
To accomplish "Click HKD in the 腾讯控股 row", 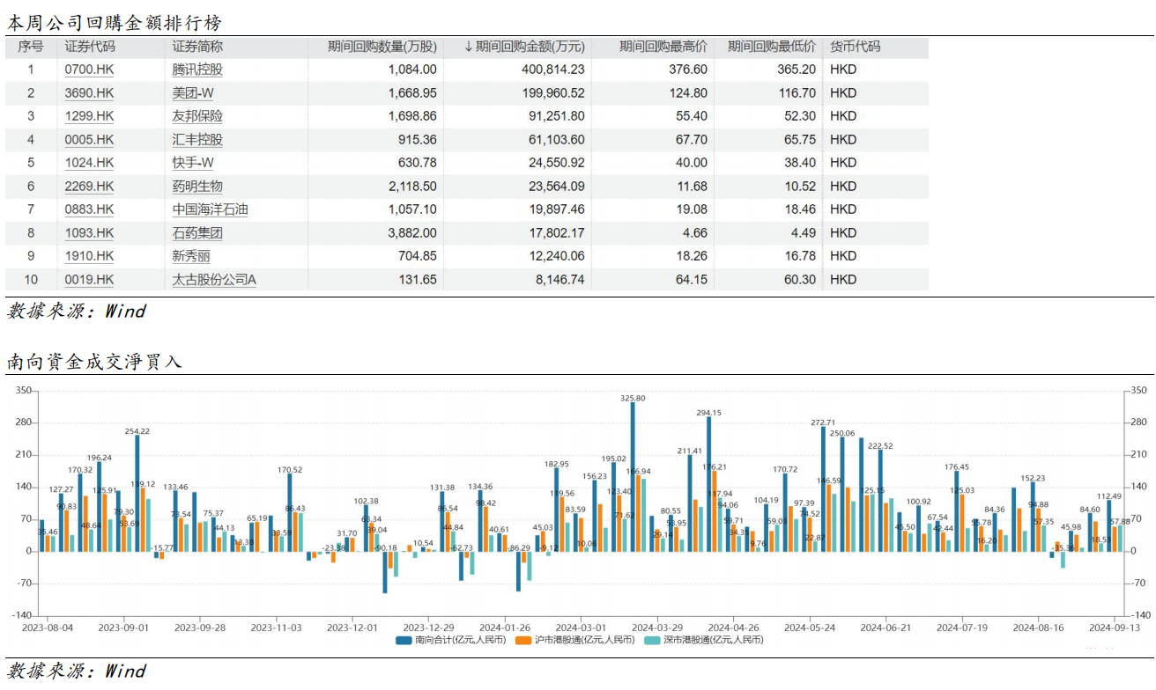I will (x=843, y=70).
